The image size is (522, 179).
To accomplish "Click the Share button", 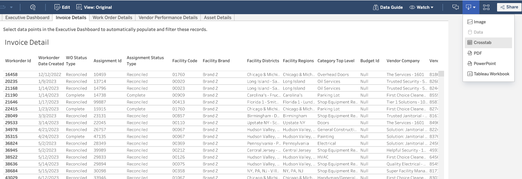I will pyautogui.click(x=509, y=7).
